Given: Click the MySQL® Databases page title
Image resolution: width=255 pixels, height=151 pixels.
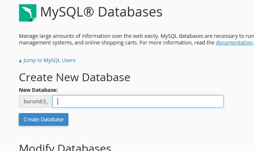Looking at the screenshot, I should point(101,12).
